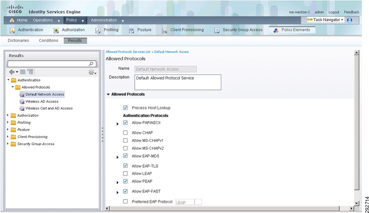Image resolution: width=369 pixels, height=213 pixels.
Task: Uncheck Allow PAP/ASCII
Action: click(126, 123)
